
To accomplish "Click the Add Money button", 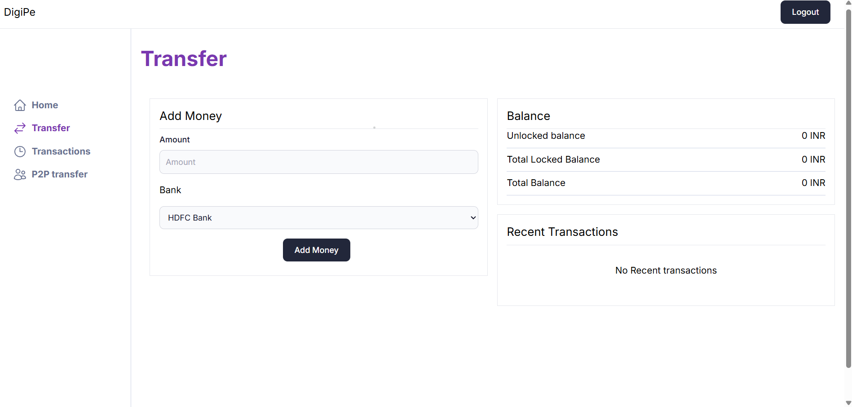I will point(316,250).
